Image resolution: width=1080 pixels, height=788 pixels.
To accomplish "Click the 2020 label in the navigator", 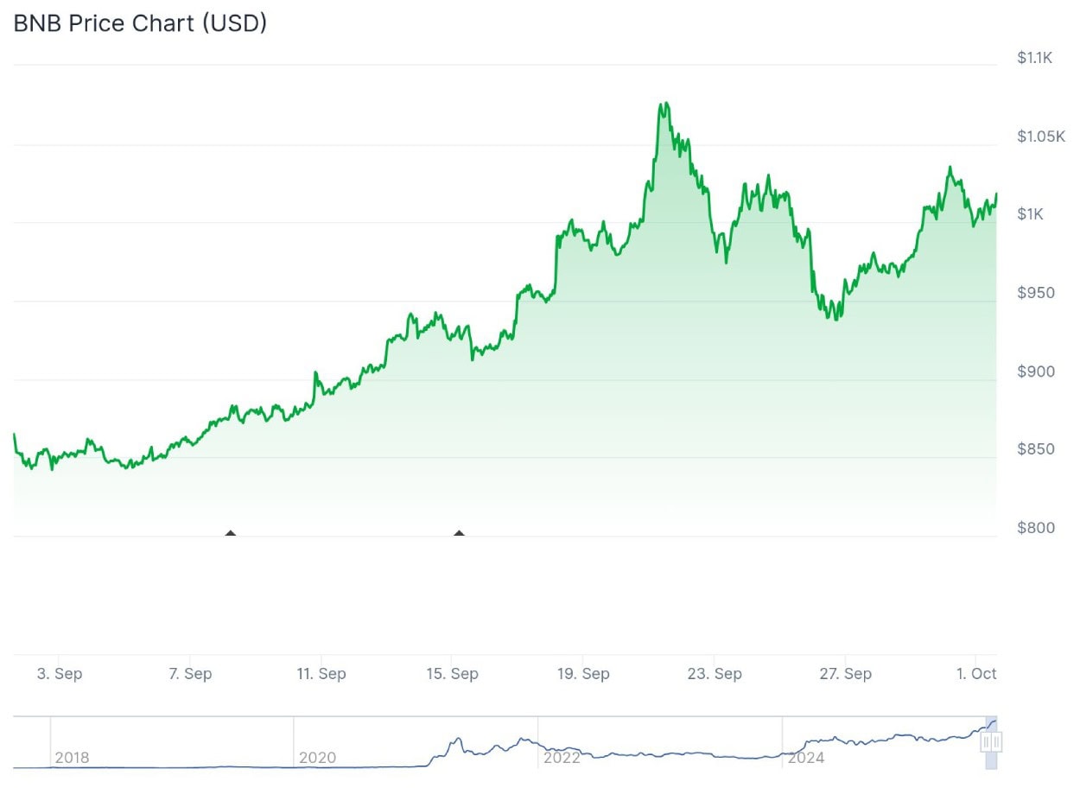I will pyautogui.click(x=317, y=758).
